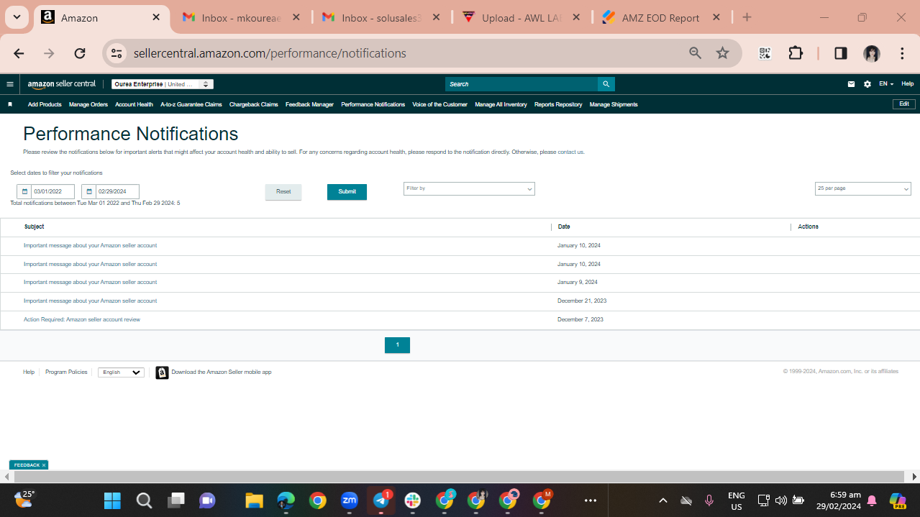The image size is (920, 517).
Task: Click the Reset button
Action: click(x=283, y=192)
